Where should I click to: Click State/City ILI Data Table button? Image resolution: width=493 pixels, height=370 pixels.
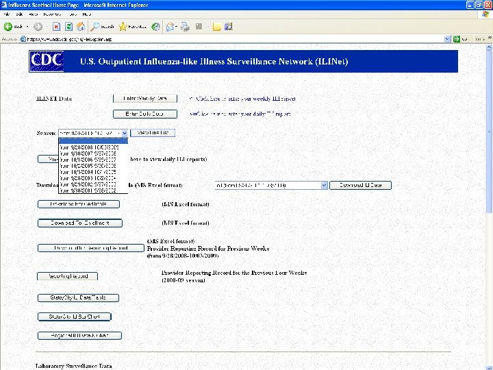pyautogui.click(x=78, y=298)
